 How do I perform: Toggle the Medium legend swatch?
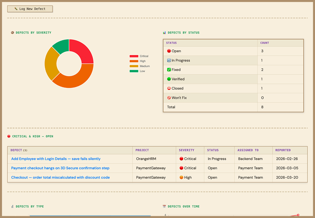134,66
